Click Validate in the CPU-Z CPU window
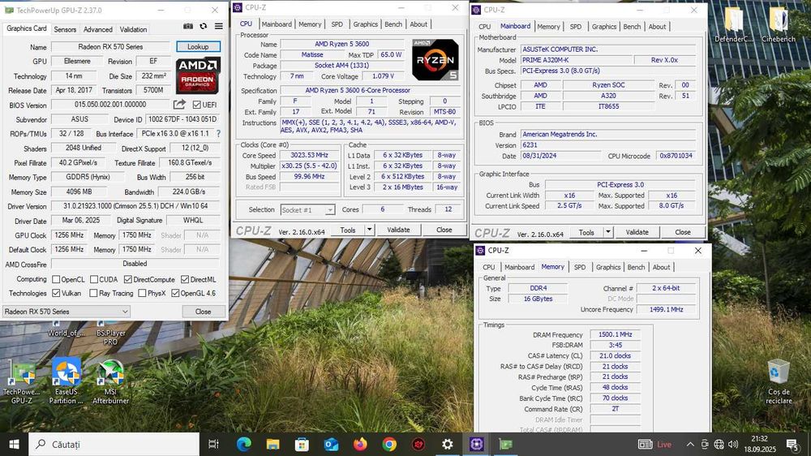811x456 pixels. point(398,230)
